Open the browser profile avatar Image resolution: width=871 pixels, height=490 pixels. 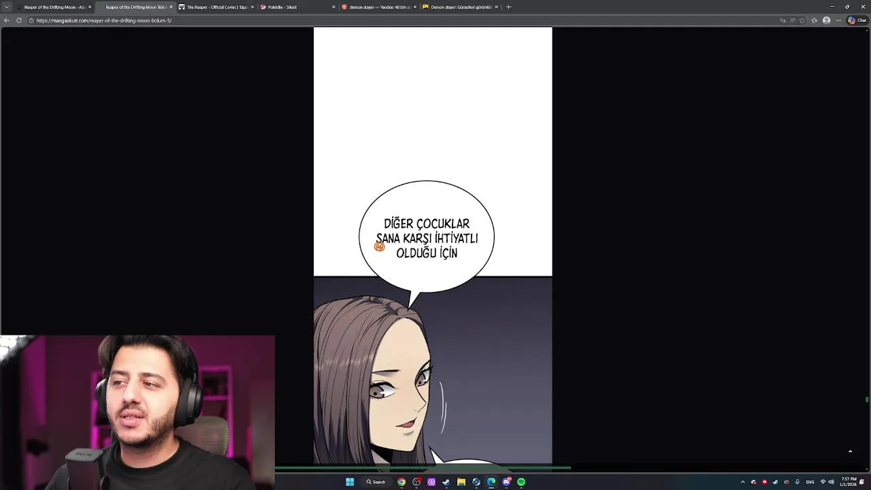tap(826, 20)
